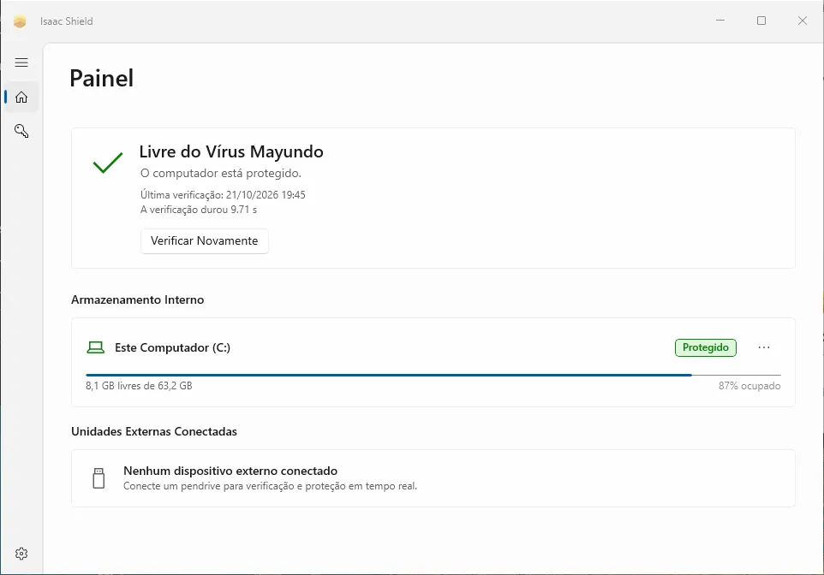Click the laptop icon for Este Computador
824x575 pixels.
pos(96,347)
